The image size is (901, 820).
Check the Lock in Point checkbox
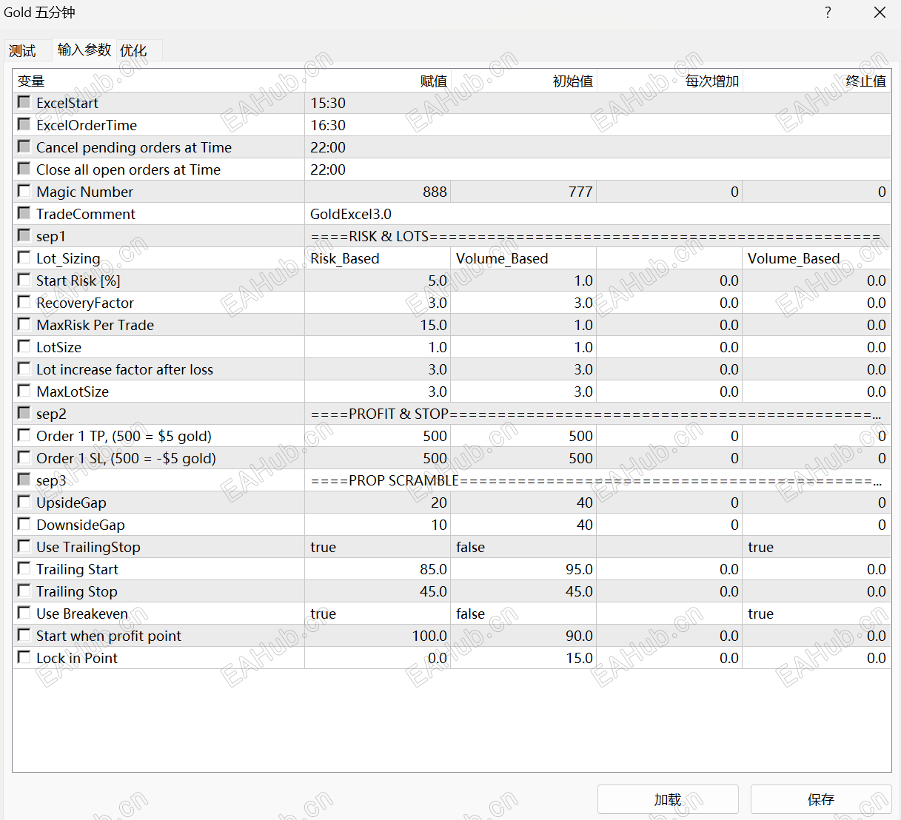pyautogui.click(x=24, y=657)
